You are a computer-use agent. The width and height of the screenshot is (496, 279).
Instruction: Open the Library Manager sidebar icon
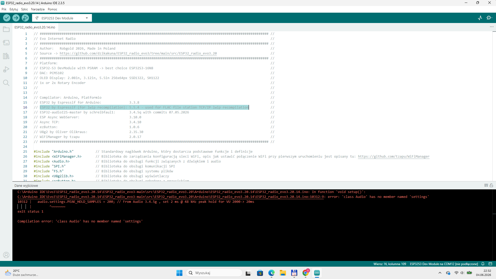pos(6,56)
